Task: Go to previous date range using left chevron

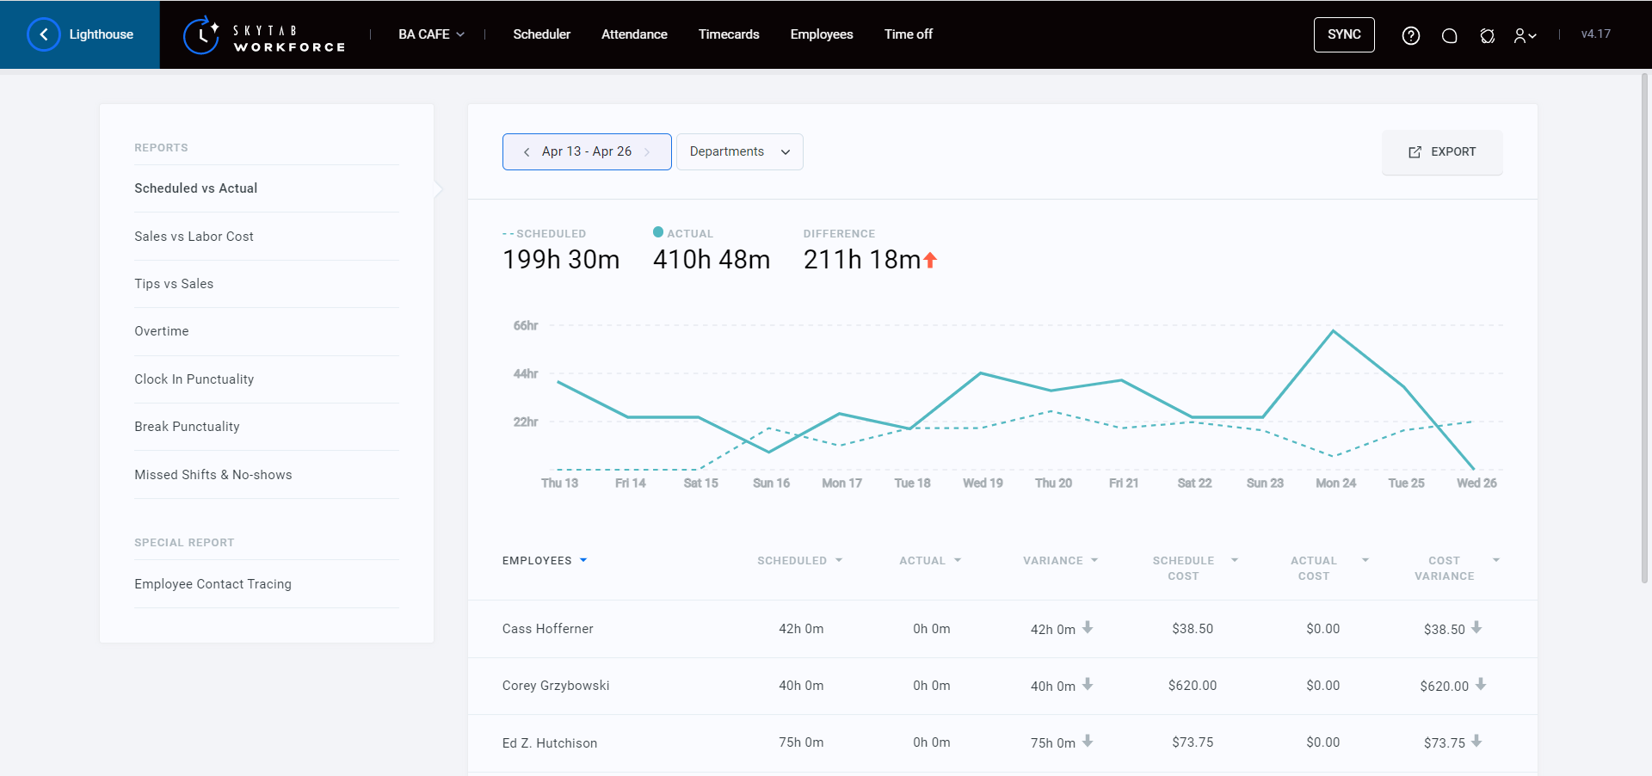Action: [527, 152]
